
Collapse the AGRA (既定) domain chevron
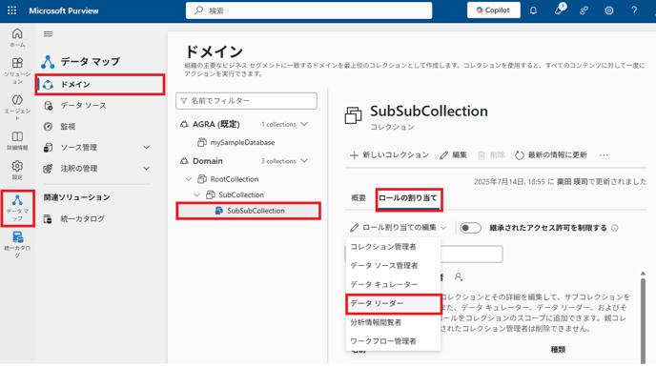[x=304, y=124]
